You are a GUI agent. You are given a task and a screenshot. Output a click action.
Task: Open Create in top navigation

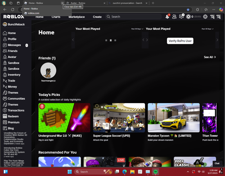coord(97,17)
